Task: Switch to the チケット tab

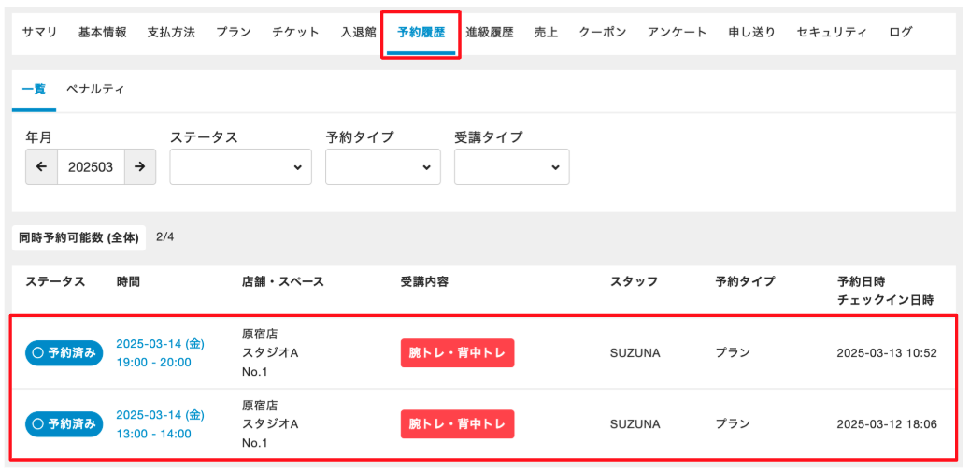Action: (x=295, y=32)
